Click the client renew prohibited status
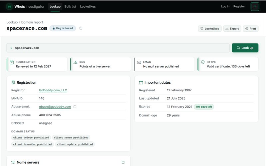This screenshot has height=166, width=266. click(71, 137)
